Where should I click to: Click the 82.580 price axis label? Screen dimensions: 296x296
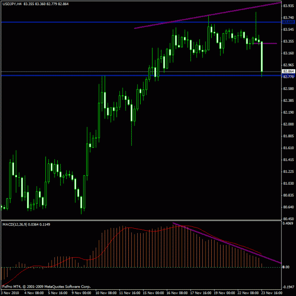point(288,89)
